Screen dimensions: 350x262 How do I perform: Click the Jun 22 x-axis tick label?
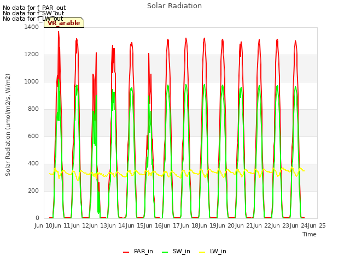262,225
